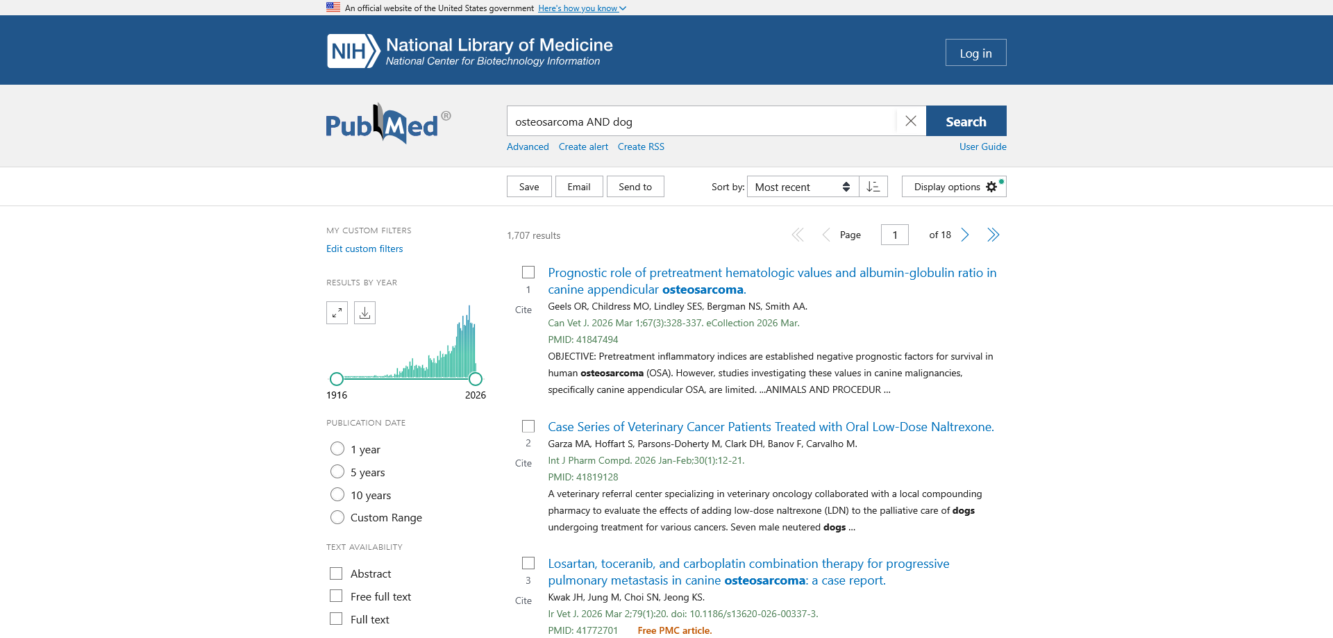Open Case Series of Veterinary Cancer article
The height and width of the screenshot is (638, 1333).
click(771, 427)
